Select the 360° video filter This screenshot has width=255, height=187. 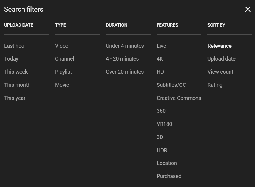[x=162, y=111]
